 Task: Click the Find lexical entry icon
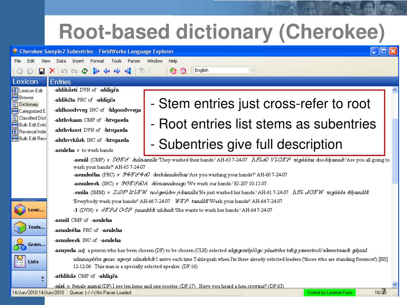(183, 71)
